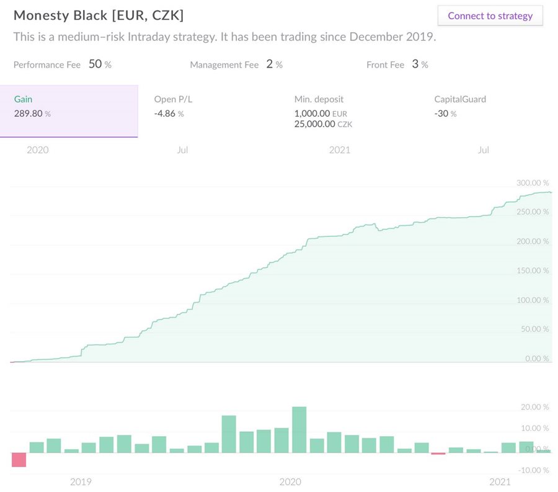The height and width of the screenshot is (492, 558).
Task: Click the 300.00 % axis label
Action: coord(533,182)
